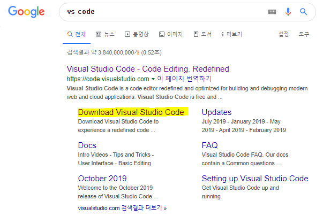Open the 'Docs' sitelink
Screen dimensions: 323x216
click(x=87, y=145)
